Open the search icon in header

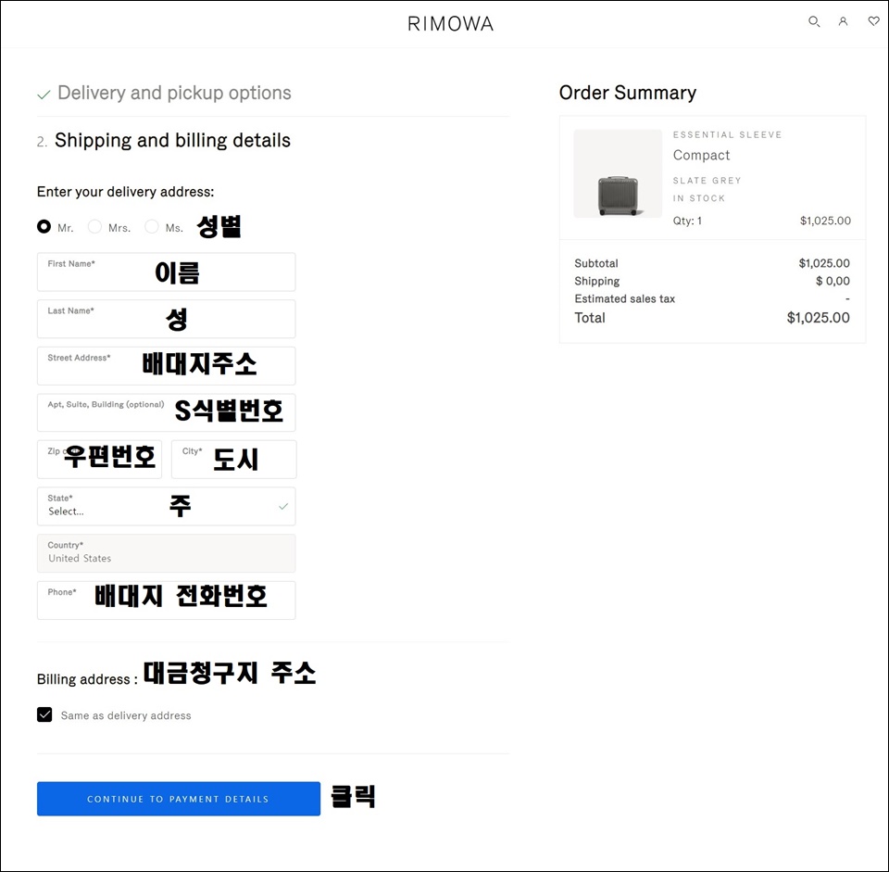coord(814,22)
